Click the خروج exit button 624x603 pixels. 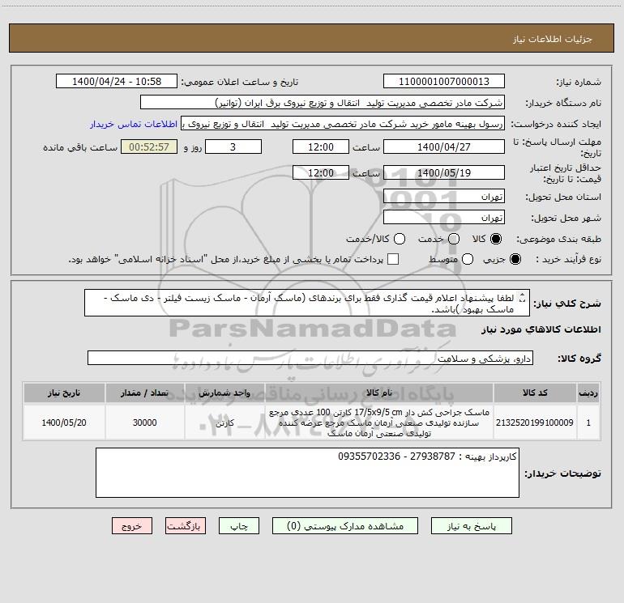click(132, 526)
